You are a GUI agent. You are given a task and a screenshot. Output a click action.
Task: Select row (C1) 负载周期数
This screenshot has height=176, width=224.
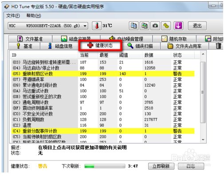pos(103,119)
